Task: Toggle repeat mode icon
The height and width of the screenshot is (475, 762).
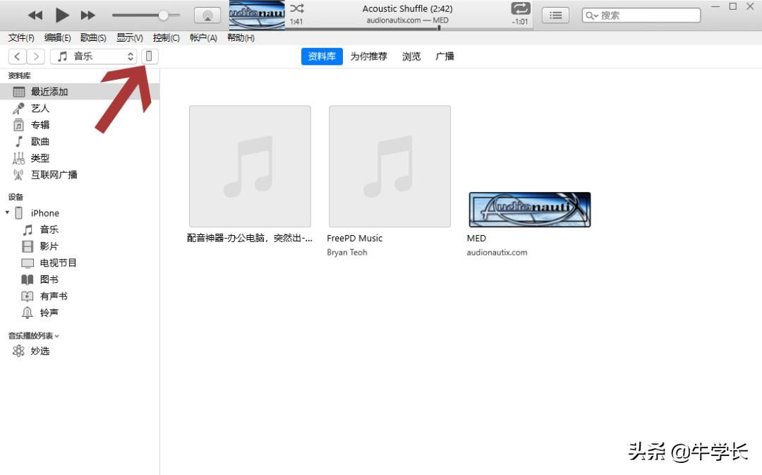Action: click(x=520, y=8)
